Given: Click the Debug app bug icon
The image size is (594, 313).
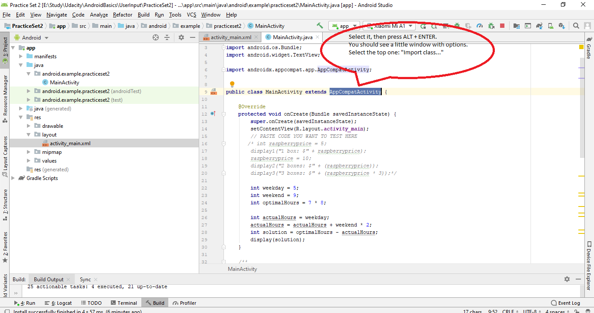Looking at the screenshot, I should [457, 26].
